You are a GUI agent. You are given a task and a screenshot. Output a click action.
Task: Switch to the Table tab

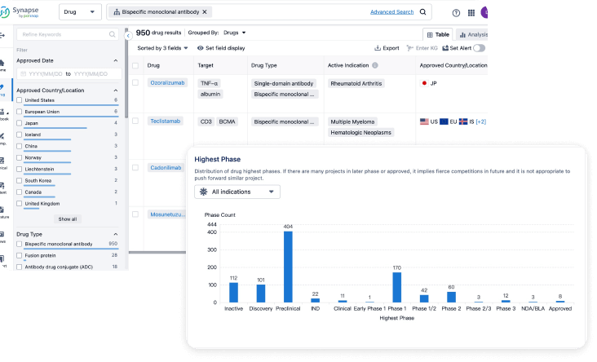pyautogui.click(x=437, y=34)
